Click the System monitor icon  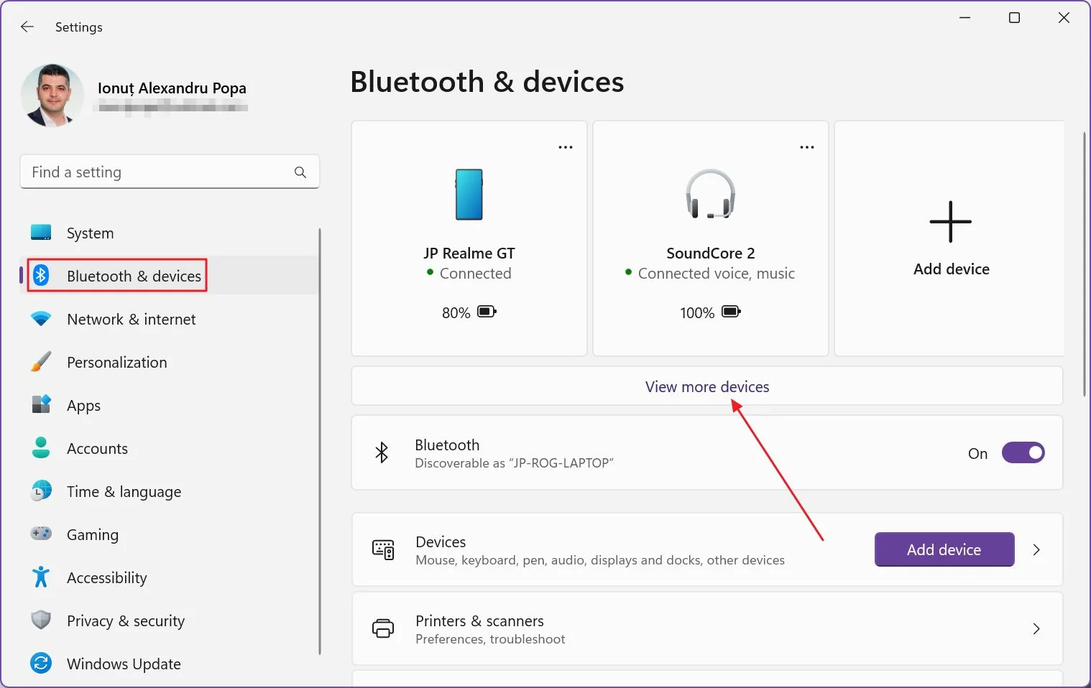coord(41,233)
